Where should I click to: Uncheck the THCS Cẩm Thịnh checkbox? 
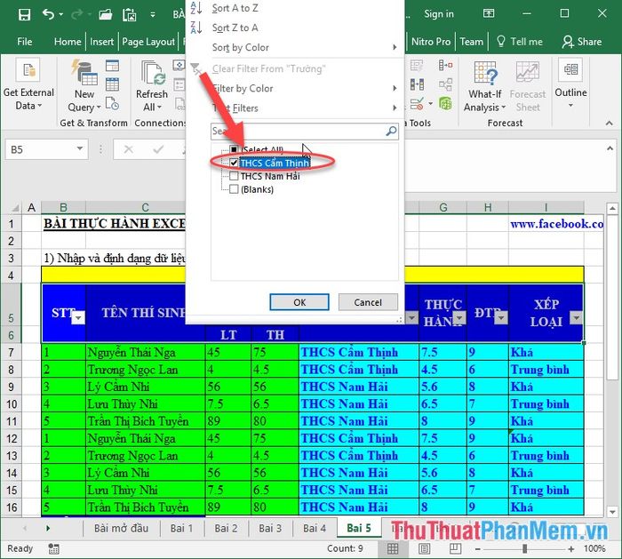coord(234,164)
